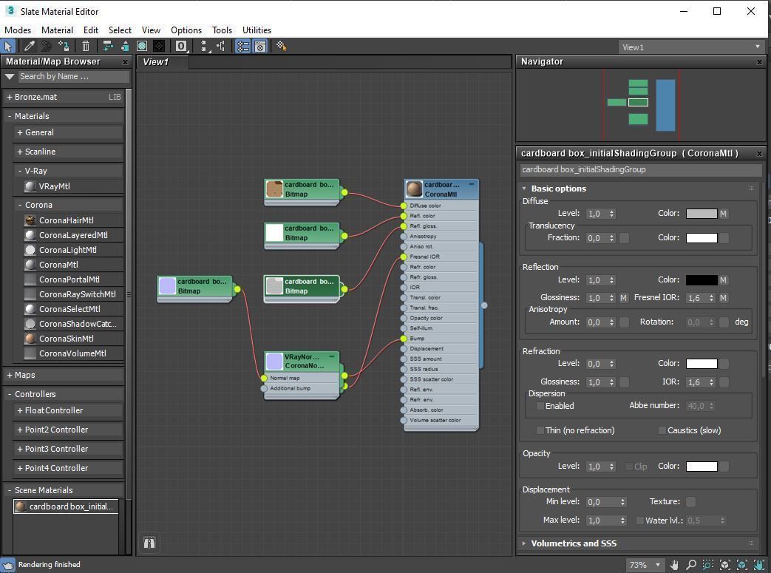
Task: Toggle the Parameter Editor panel icon
Action: [260, 47]
